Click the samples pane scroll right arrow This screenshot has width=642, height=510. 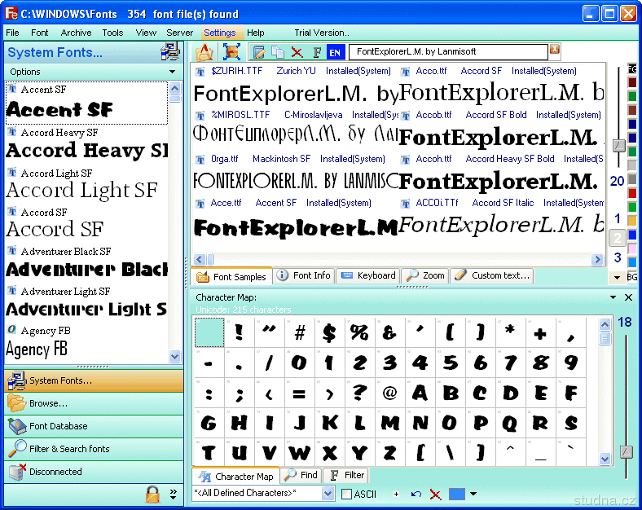[597, 259]
